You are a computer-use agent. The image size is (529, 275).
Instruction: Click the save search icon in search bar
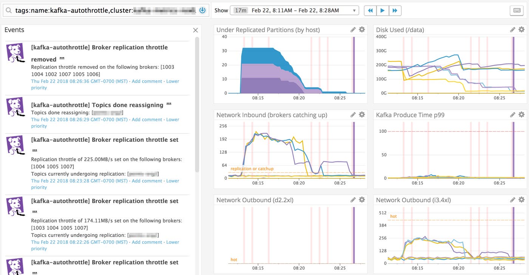[x=202, y=11]
